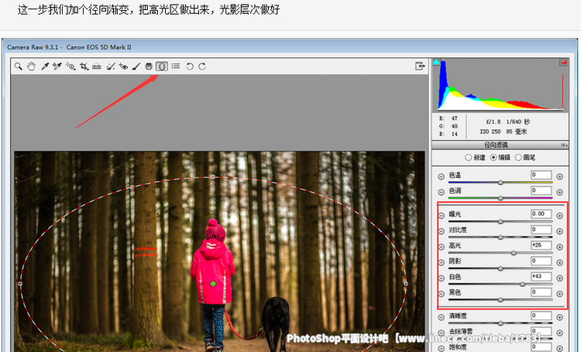Click the green radial filter center pin
Viewport: 581px width, 352px height.
click(213, 283)
